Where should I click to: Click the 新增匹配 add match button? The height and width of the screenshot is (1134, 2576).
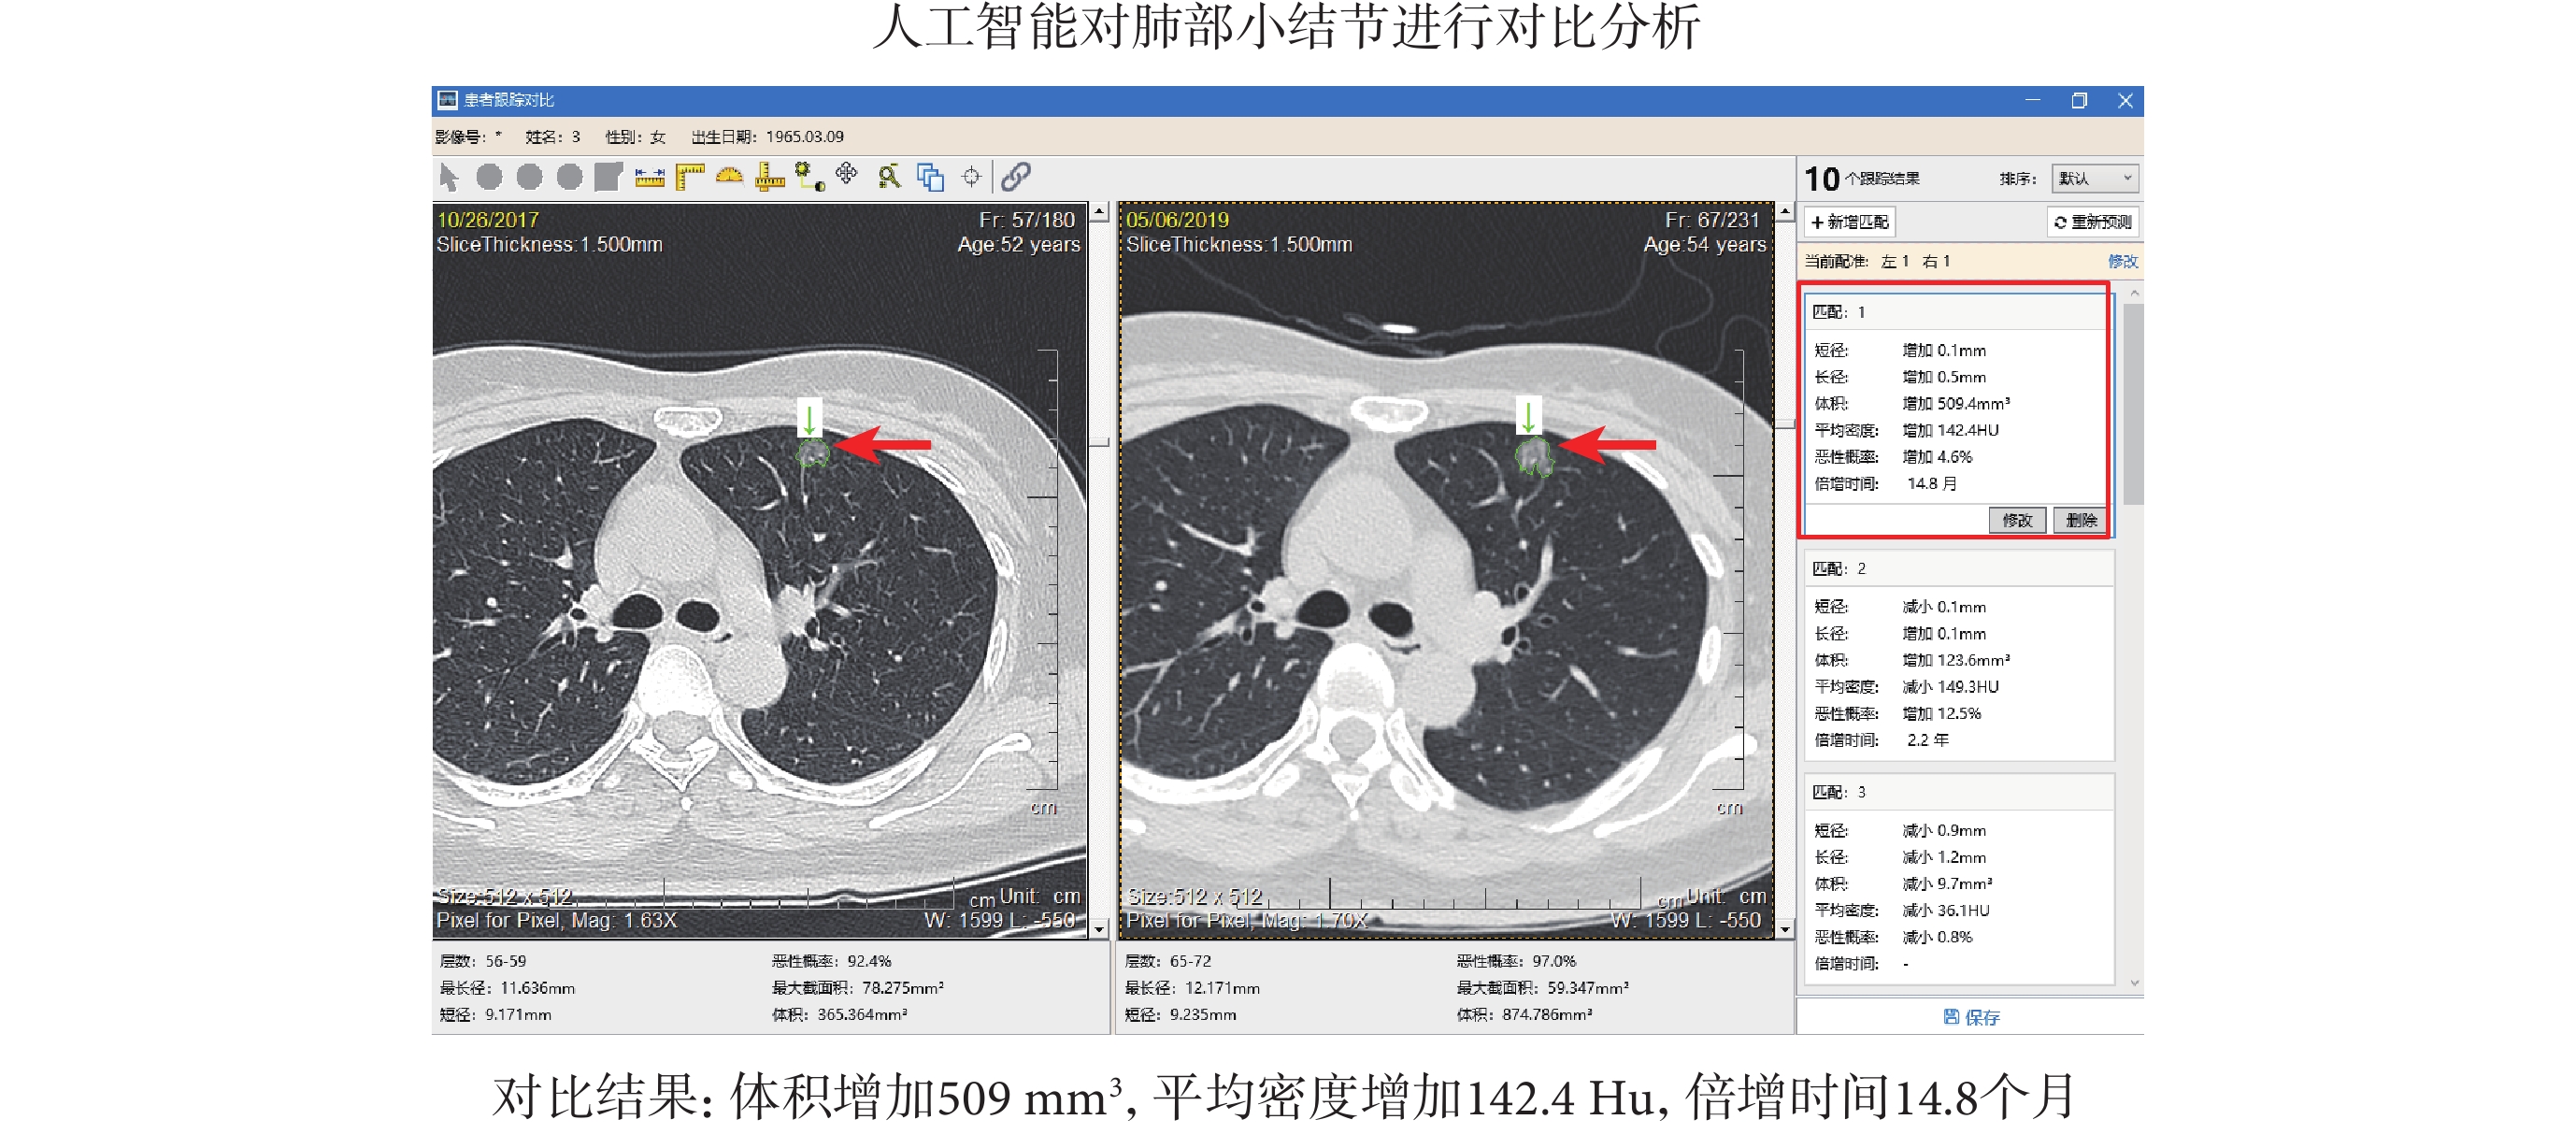point(1850,222)
